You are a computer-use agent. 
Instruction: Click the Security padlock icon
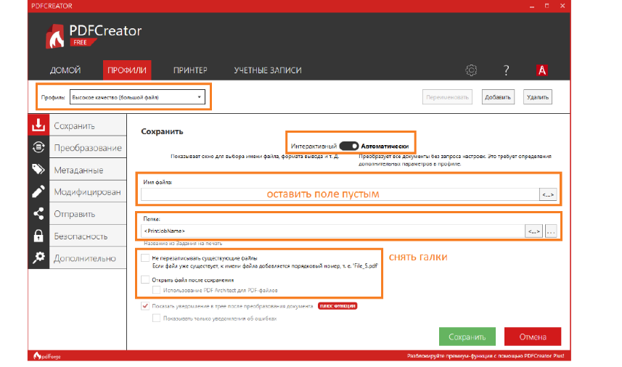point(38,236)
